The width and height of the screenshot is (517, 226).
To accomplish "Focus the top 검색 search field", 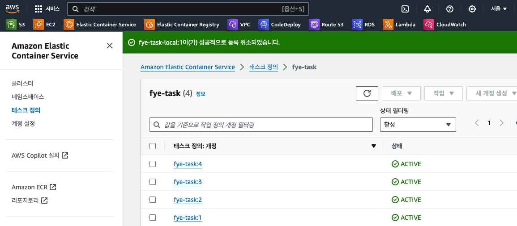I will tap(188, 9).
